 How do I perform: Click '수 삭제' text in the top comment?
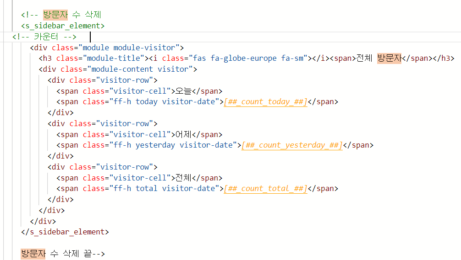[87, 15]
